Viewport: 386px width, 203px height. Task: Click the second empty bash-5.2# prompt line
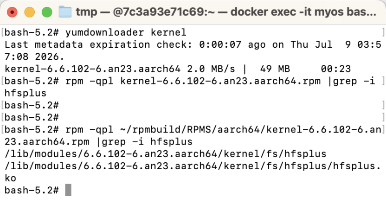(32, 117)
